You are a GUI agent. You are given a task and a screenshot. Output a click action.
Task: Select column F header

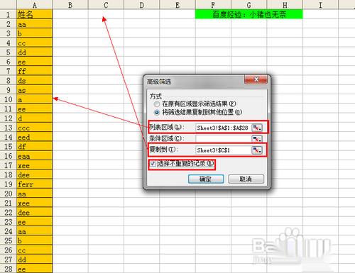pos(213,5)
